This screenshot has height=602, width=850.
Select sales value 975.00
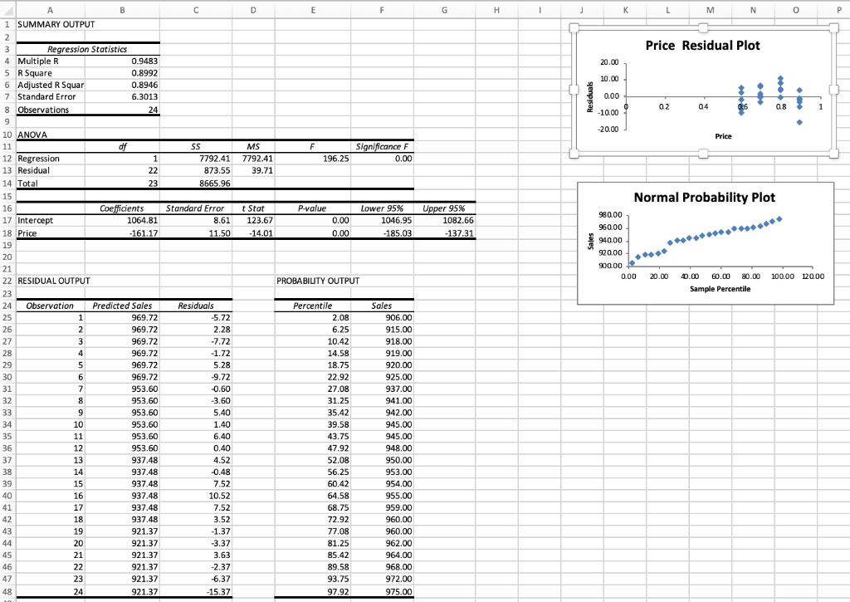pos(382,592)
